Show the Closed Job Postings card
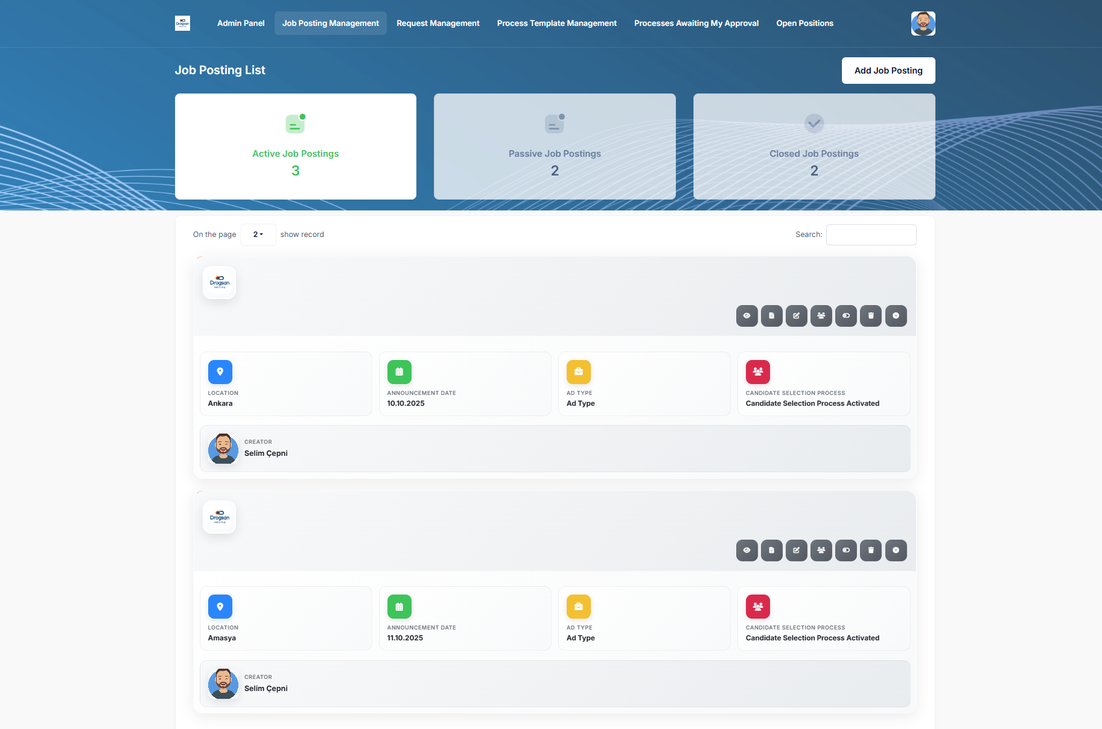Screen dimensions: 1102x729 point(814,147)
